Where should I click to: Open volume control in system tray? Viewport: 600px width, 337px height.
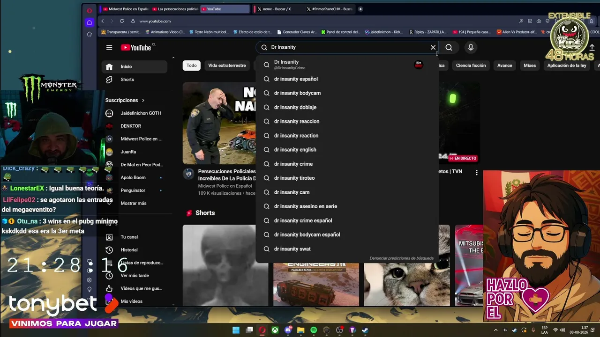pos(562,330)
